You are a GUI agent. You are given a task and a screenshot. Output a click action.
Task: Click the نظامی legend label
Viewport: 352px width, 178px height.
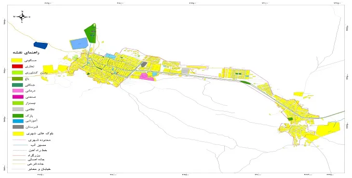click(30, 110)
